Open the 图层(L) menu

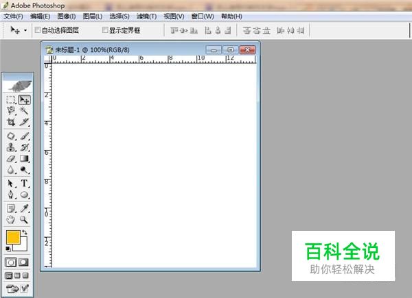click(93, 16)
